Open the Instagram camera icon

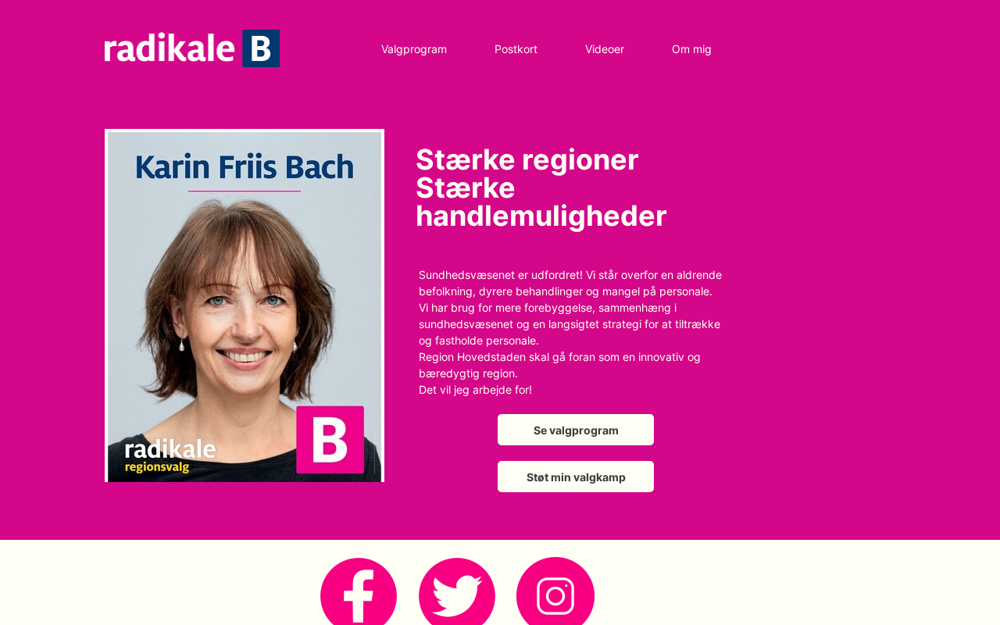[x=555, y=591]
